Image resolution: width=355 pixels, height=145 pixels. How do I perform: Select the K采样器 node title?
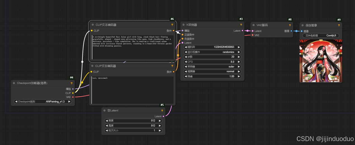pyautogui.click(x=192, y=25)
